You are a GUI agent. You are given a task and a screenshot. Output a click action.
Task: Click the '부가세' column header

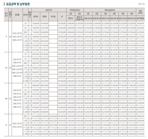53,17
